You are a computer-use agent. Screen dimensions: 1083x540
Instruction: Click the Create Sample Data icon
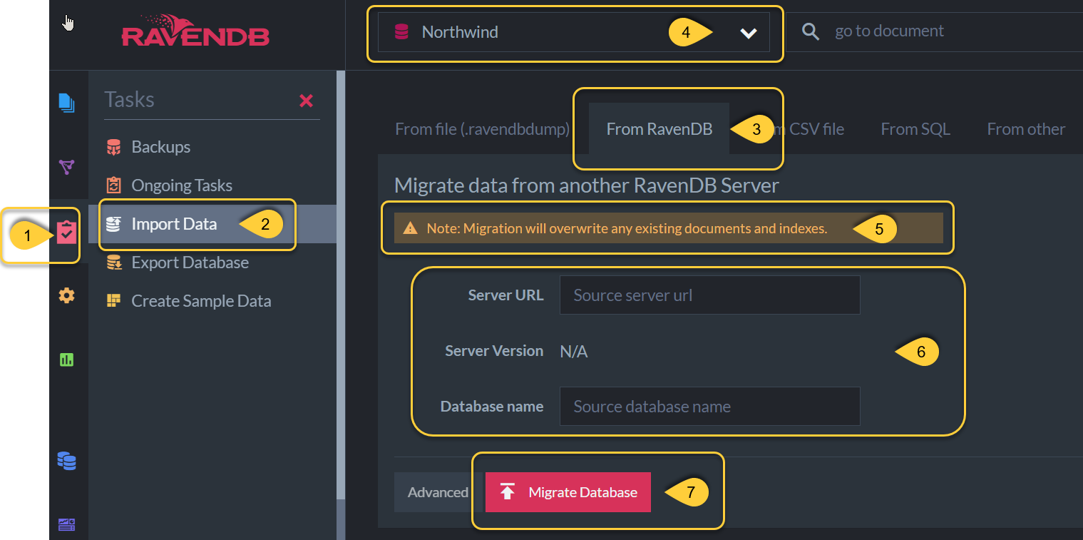click(113, 301)
